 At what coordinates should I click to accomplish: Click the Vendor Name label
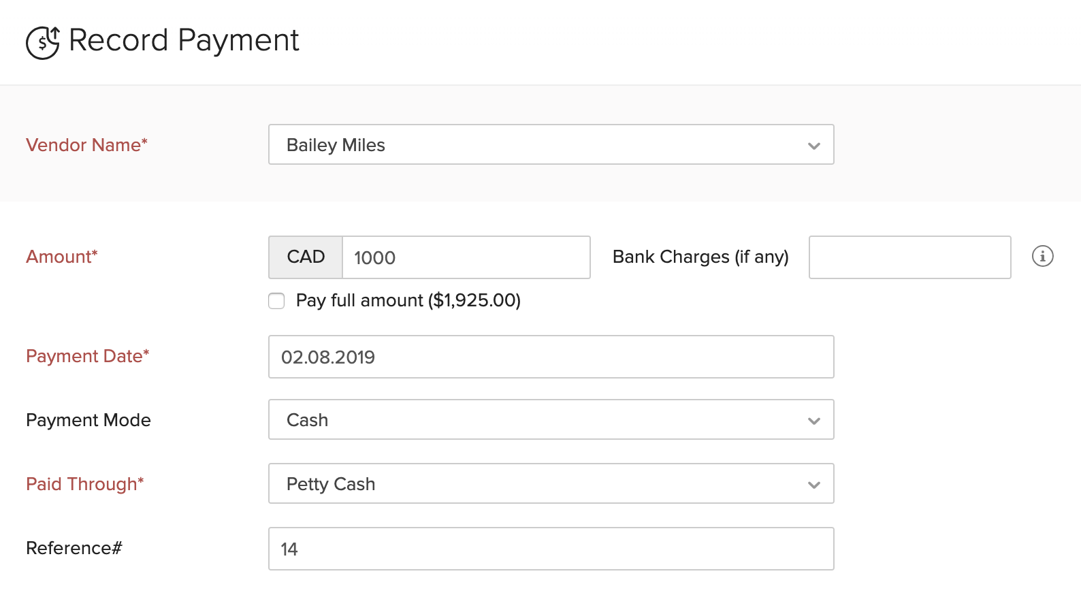(86, 145)
